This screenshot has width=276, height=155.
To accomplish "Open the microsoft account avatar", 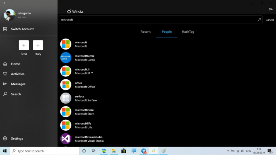I will pos(66,44).
